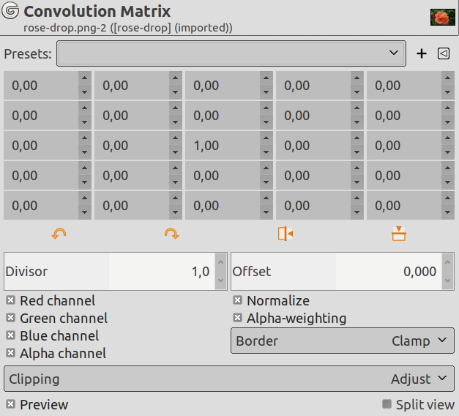Decrement third row, second column matrix value
The height and width of the screenshot is (416, 459).
coord(176,152)
